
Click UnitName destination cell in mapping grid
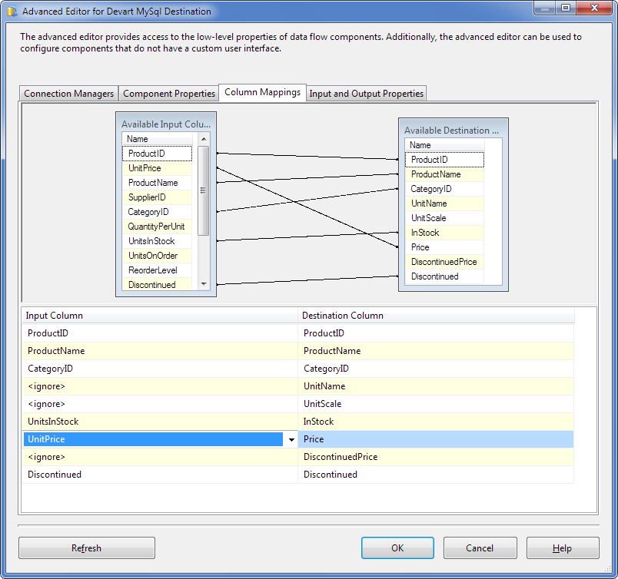(x=436, y=386)
